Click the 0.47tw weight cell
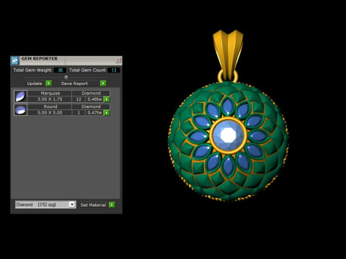Screen dimensions: 346x259 pyautogui.click(x=94, y=113)
